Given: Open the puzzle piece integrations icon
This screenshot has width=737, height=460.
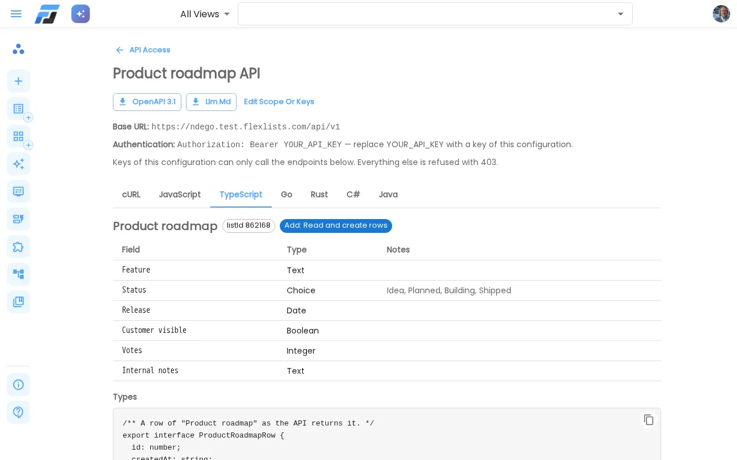Looking at the screenshot, I should pyautogui.click(x=18, y=247).
